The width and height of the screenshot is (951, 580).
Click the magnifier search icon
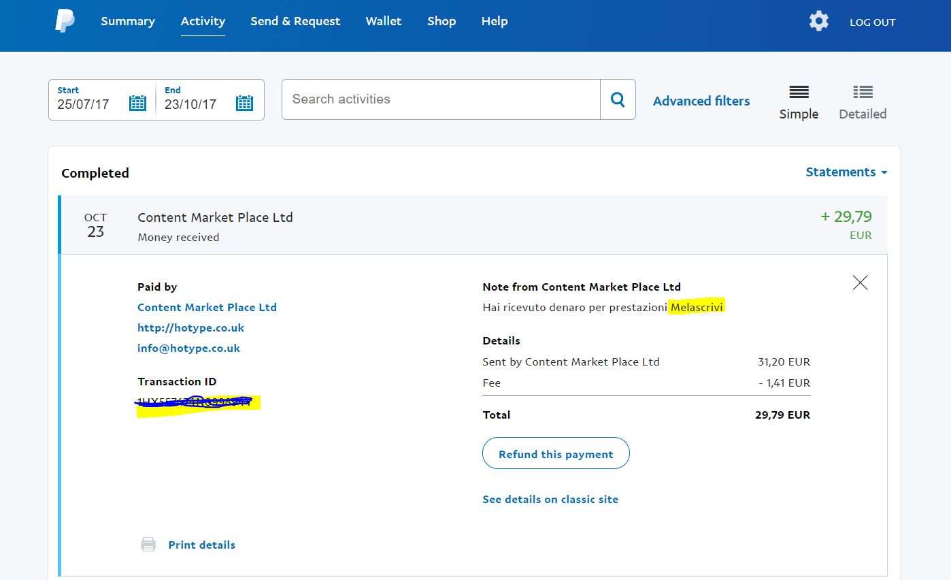[618, 99]
